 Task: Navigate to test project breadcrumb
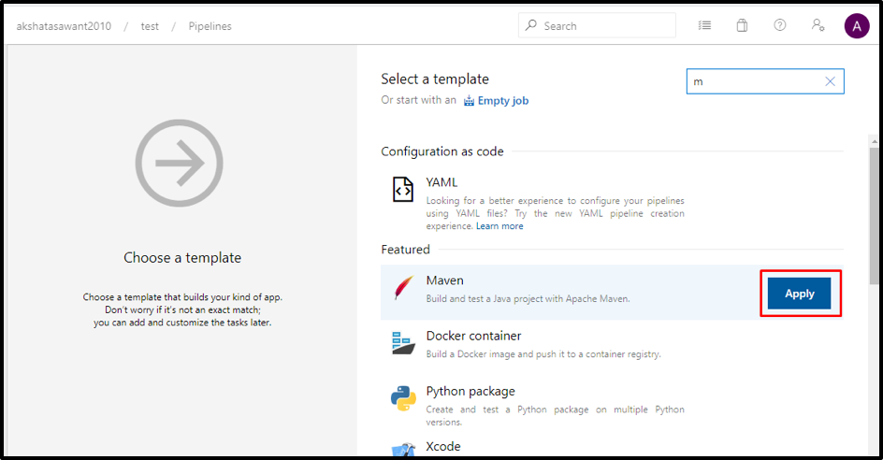coord(150,26)
